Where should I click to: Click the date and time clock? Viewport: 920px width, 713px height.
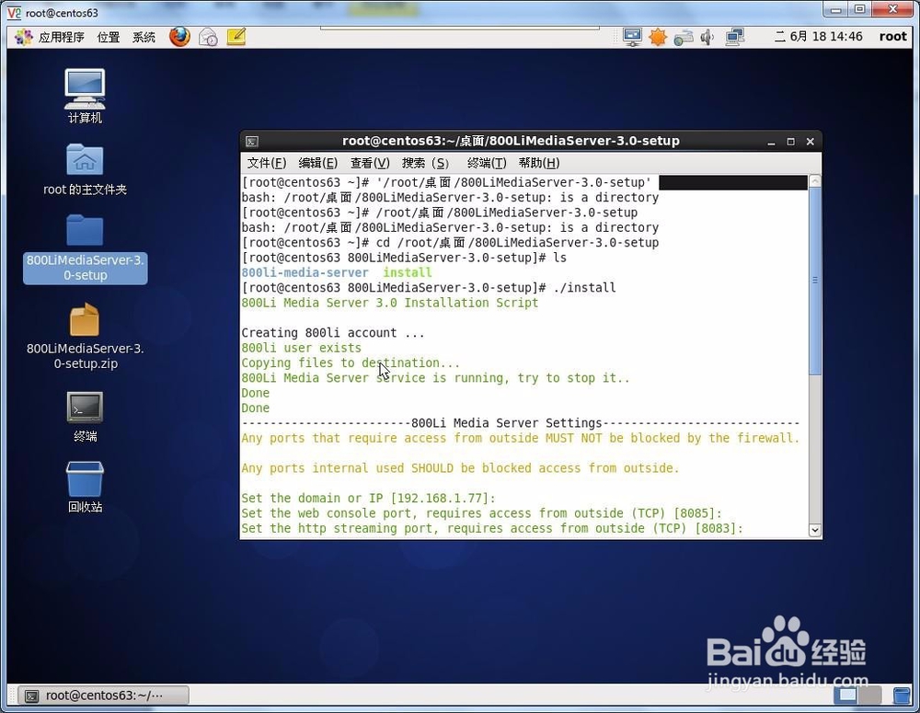pos(819,37)
